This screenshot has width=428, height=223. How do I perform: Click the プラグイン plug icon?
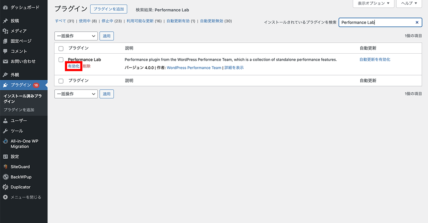(5, 85)
